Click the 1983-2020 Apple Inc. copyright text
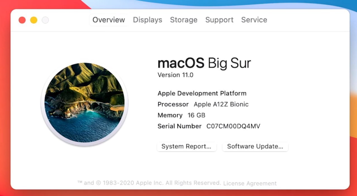This screenshot has height=196, width=357. [149, 183]
